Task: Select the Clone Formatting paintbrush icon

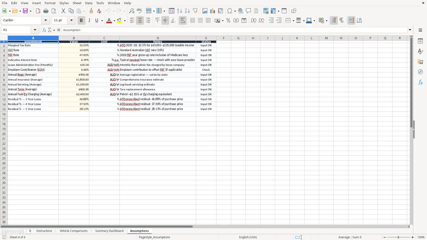Action: pos(91,11)
